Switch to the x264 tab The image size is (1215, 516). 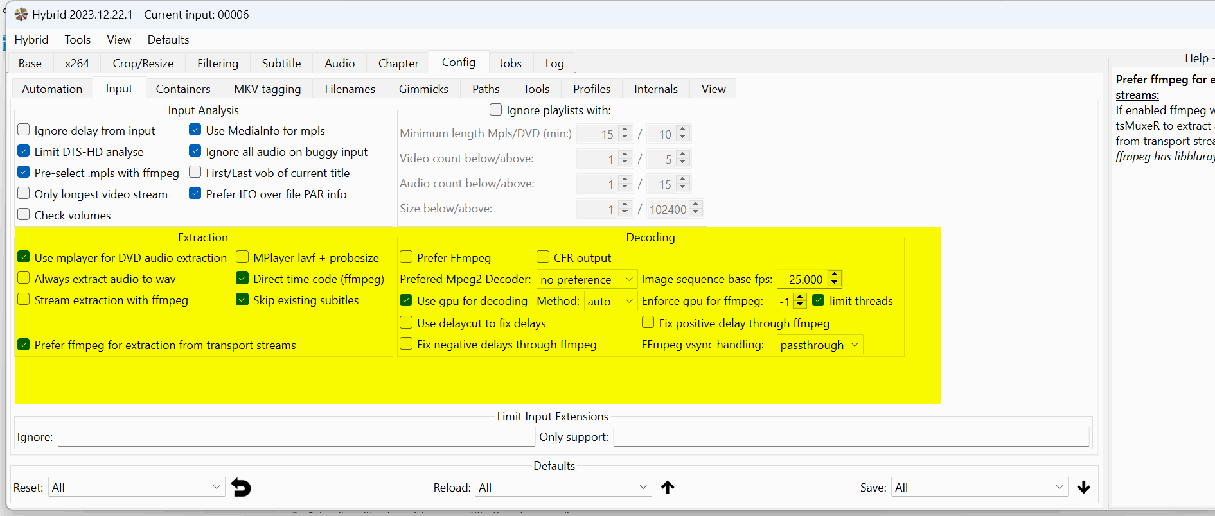tap(77, 64)
